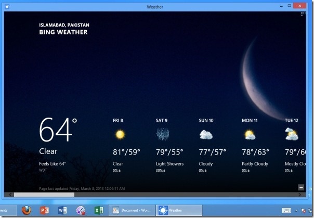Show hidden system tray icons
This screenshot has width=314, height=218.
296,211
